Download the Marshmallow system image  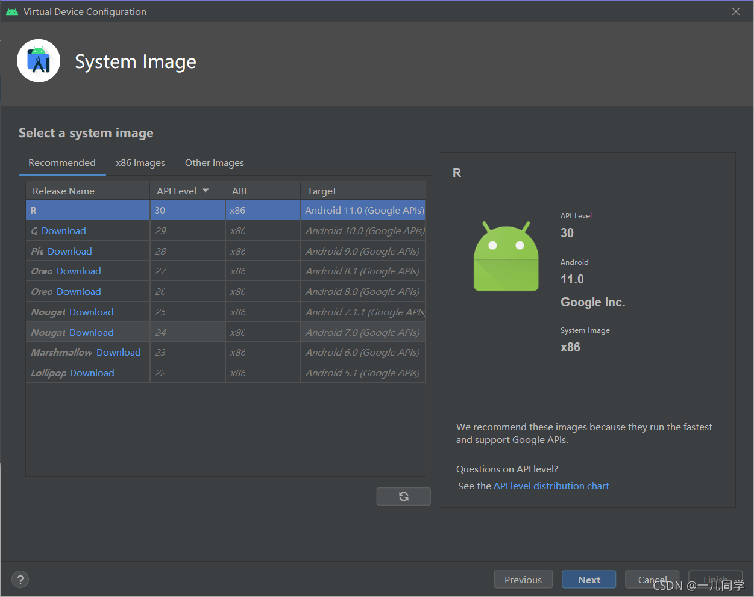119,353
